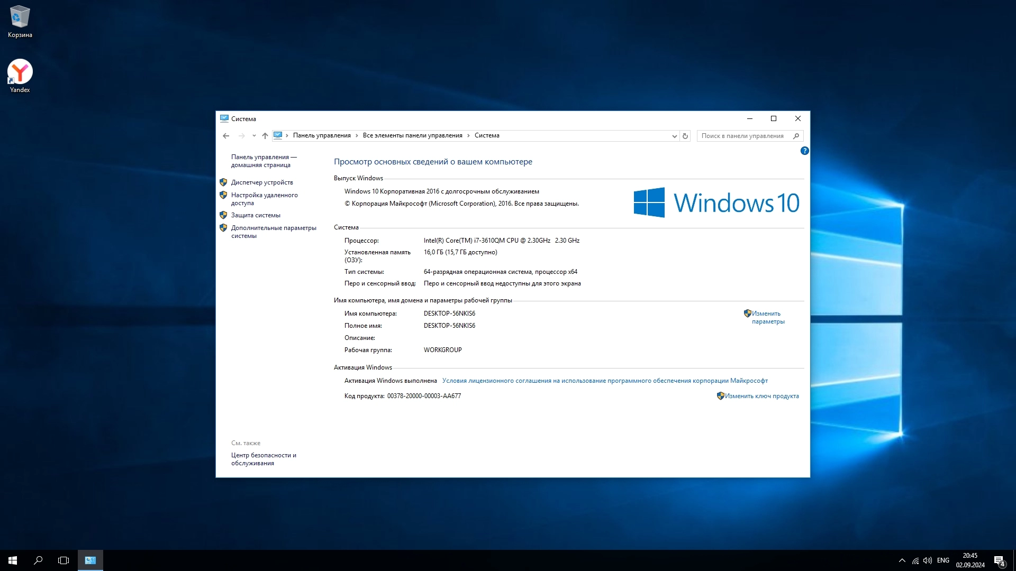The width and height of the screenshot is (1016, 571).
Task: Click 'Все элементы панели управления' breadcrumb
Action: (412, 135)
